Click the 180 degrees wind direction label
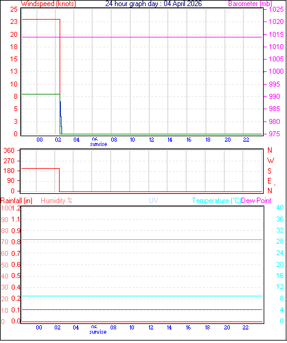This screenshot has height=343, width=287. tap(9, 171)
